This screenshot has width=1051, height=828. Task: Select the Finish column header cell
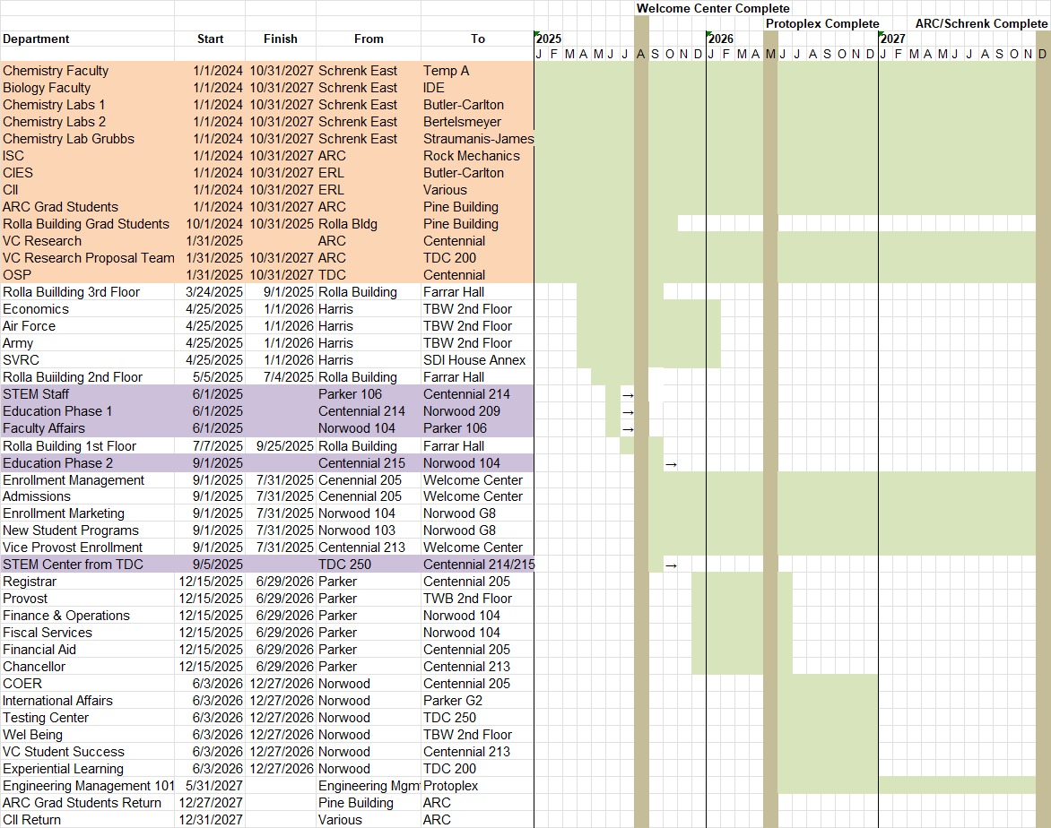tap(280, 39)
